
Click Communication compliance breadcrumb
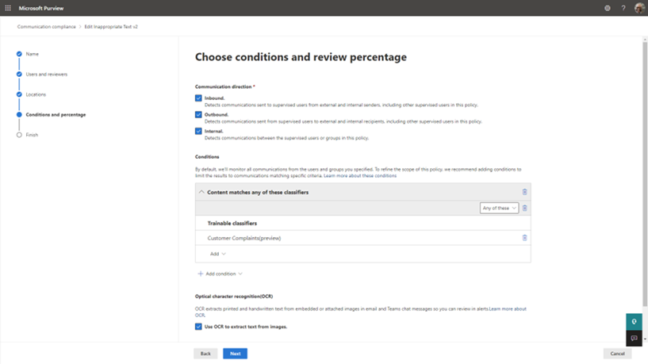[47, 27]
